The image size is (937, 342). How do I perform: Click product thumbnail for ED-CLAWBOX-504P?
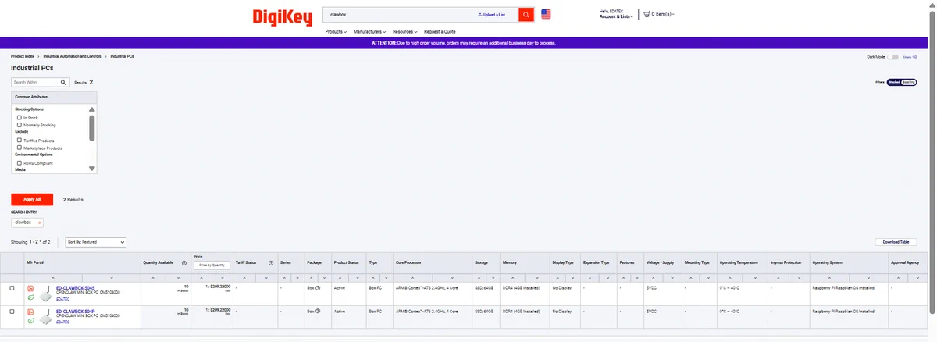(45, 317)
